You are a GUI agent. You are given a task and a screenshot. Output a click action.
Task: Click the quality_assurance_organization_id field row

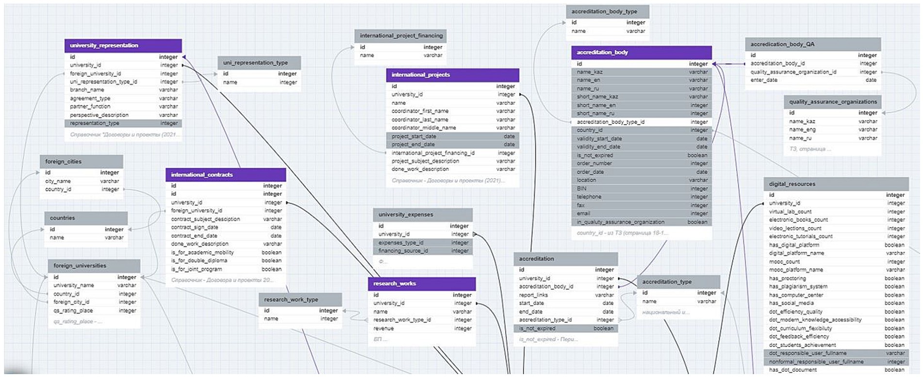tap(813, 72)
